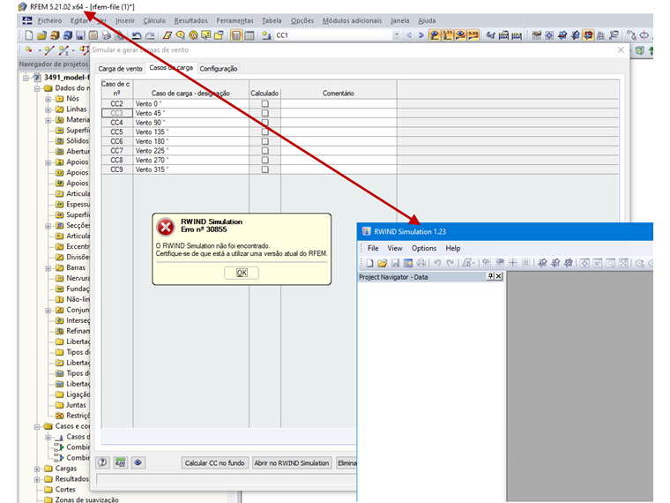Select the Juntas tree item
Image resolution: width=670 pixels, height=503 pixels.
click(76, 405)
